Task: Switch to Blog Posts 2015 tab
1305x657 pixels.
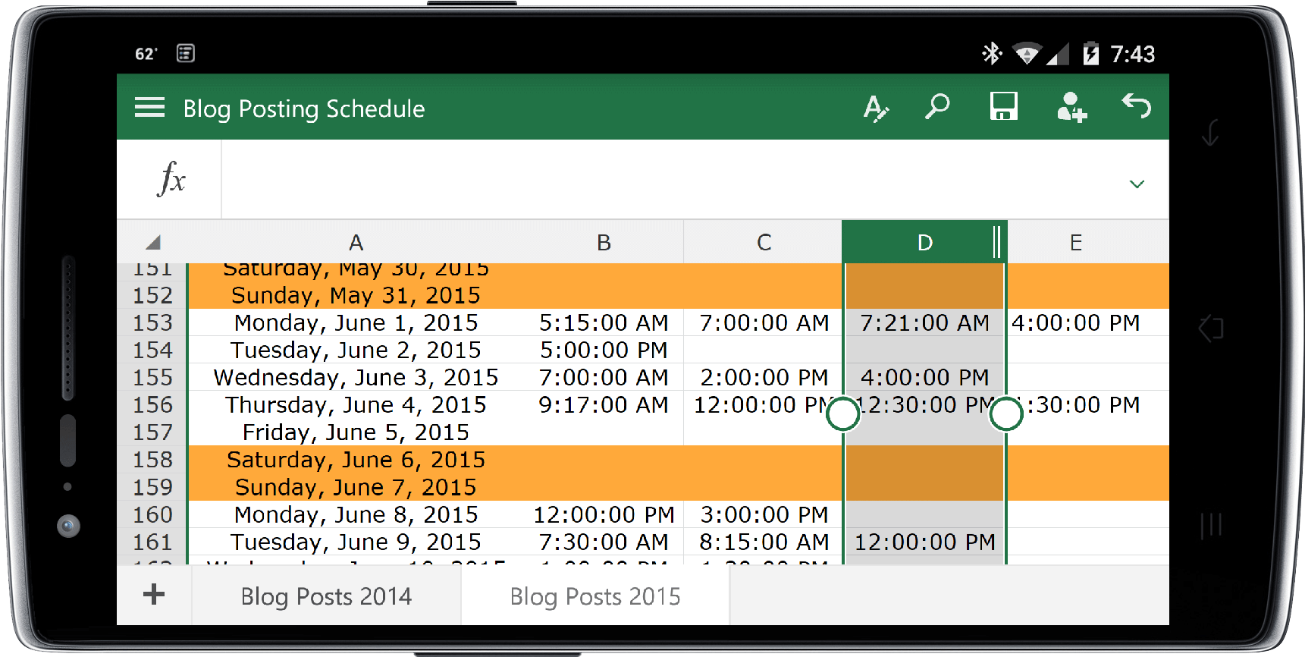Action: [595, 596]
